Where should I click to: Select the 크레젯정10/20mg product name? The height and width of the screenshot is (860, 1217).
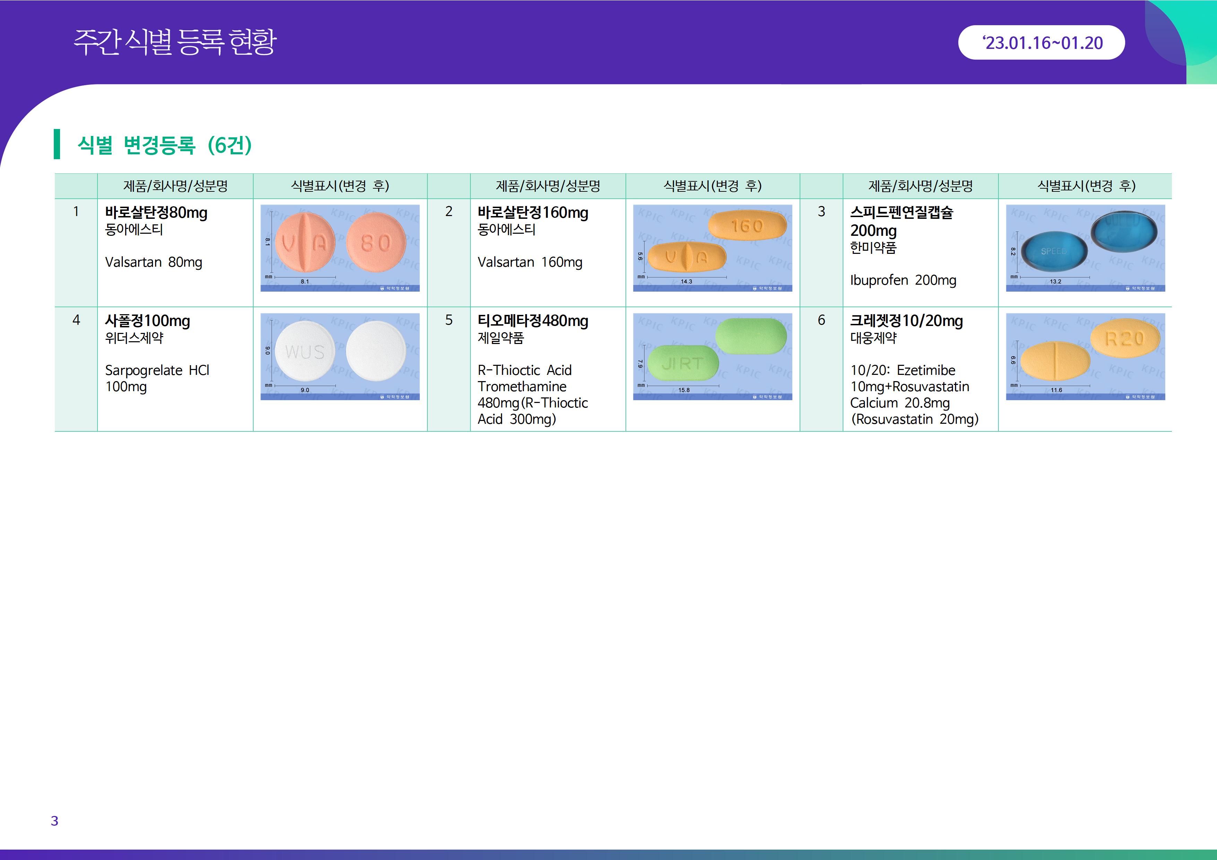click(x=906, y=320)
